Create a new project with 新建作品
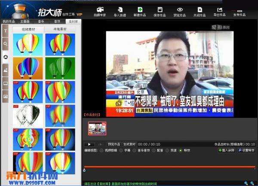This screenshot has height=186, width=258. tap(140, 12)
